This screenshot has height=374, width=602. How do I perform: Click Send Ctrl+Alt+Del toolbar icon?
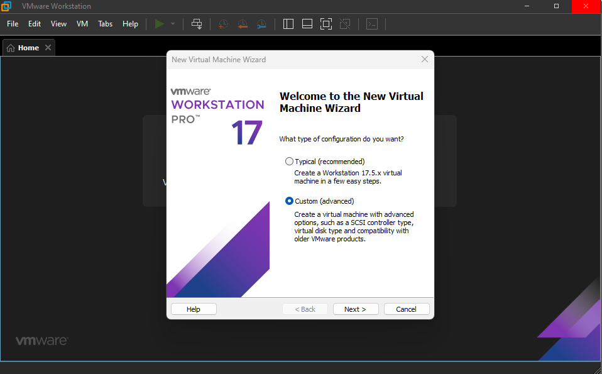(x=197, y=24)
